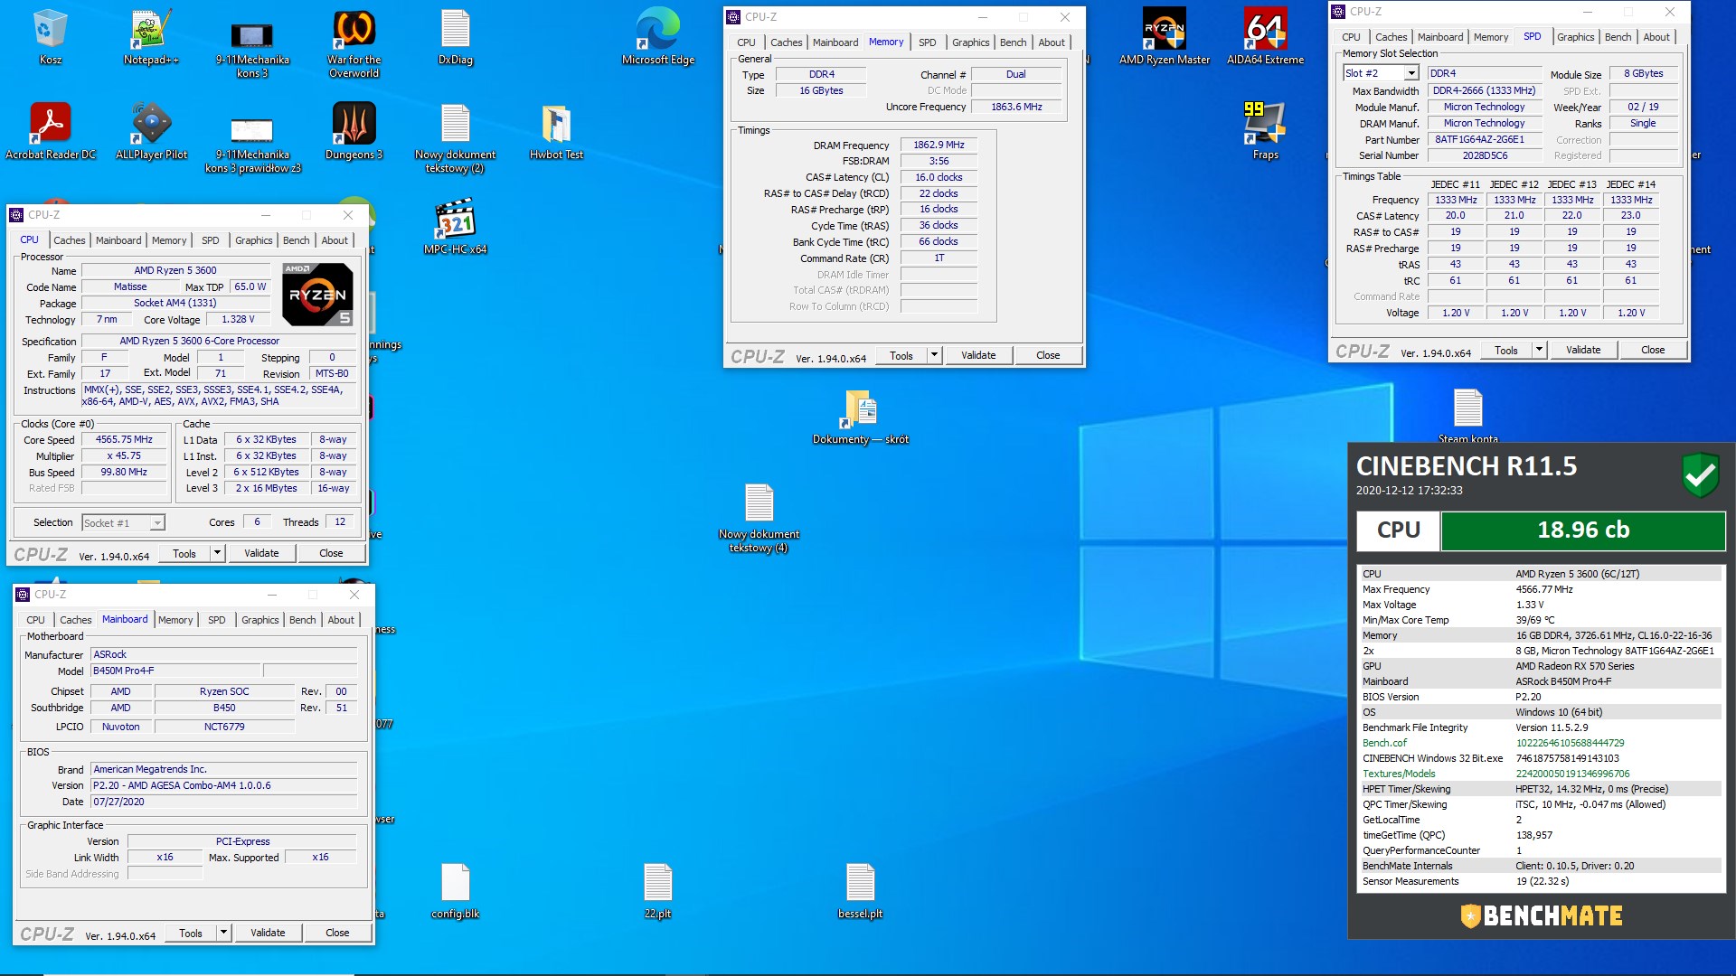The width and height of the screenshot is (1736, 976).
Task: Click the Core Voltage 1.328 V field
Action: [238, 319]
